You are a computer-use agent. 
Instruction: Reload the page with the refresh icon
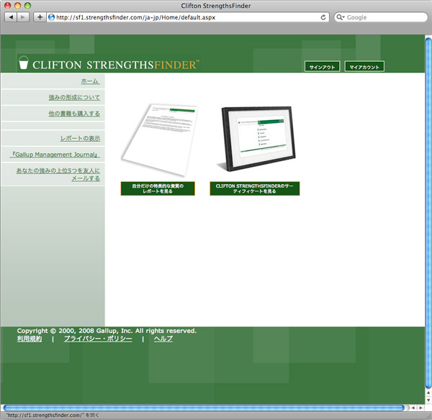click(323, 17)
